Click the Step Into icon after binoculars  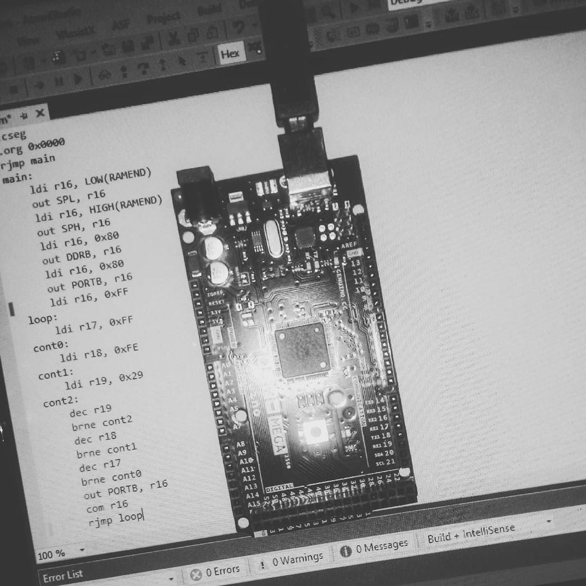[124, 71]
